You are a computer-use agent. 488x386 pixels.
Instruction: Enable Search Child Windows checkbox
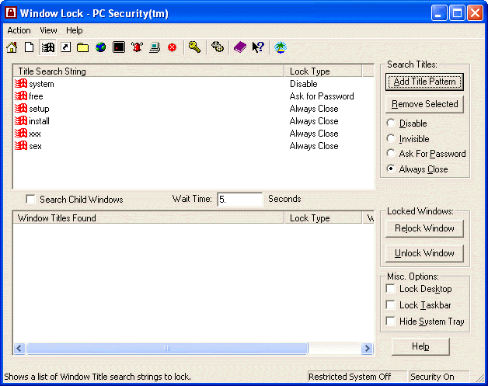tap(31, 200)
